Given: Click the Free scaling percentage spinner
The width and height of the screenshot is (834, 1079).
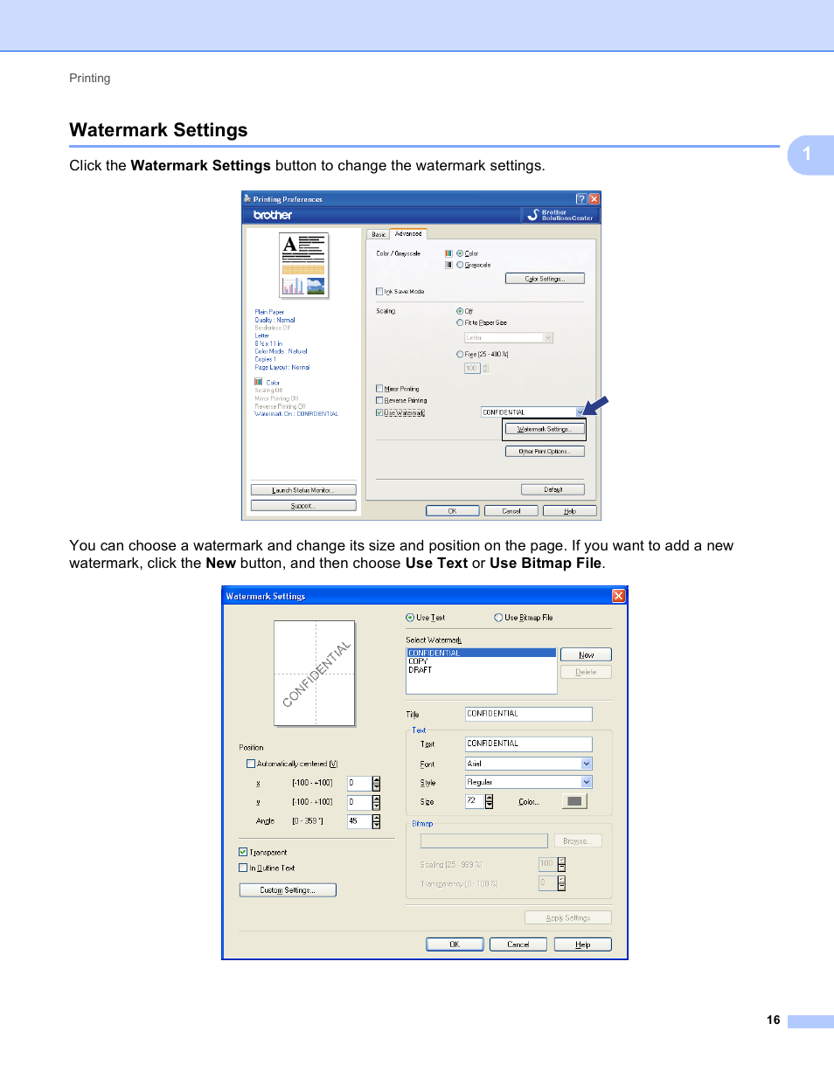Looking at the screenshot, I should coord(485,369).
